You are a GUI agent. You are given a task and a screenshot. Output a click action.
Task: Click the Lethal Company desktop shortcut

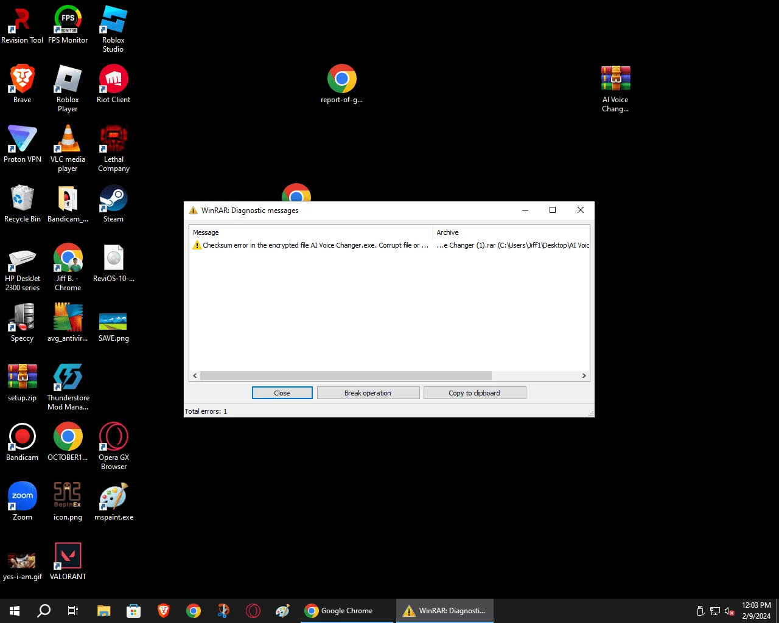pyautogui.click(x=113, y=148)
